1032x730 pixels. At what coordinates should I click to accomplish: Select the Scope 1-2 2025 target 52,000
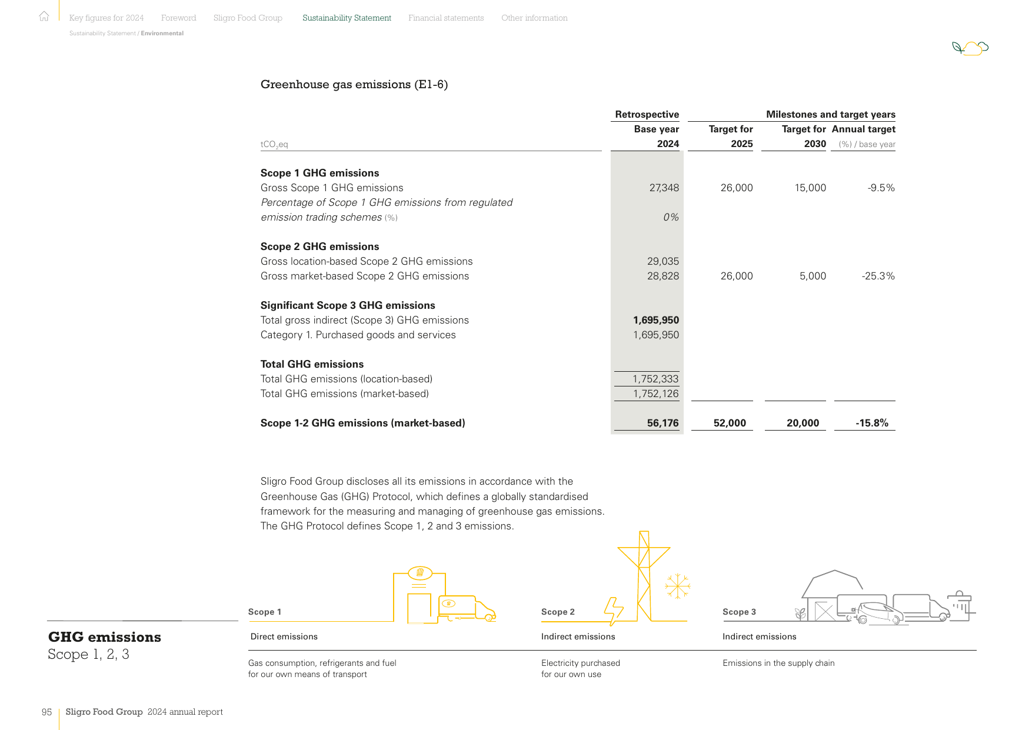pyautogui.click(x=730, y=423)
